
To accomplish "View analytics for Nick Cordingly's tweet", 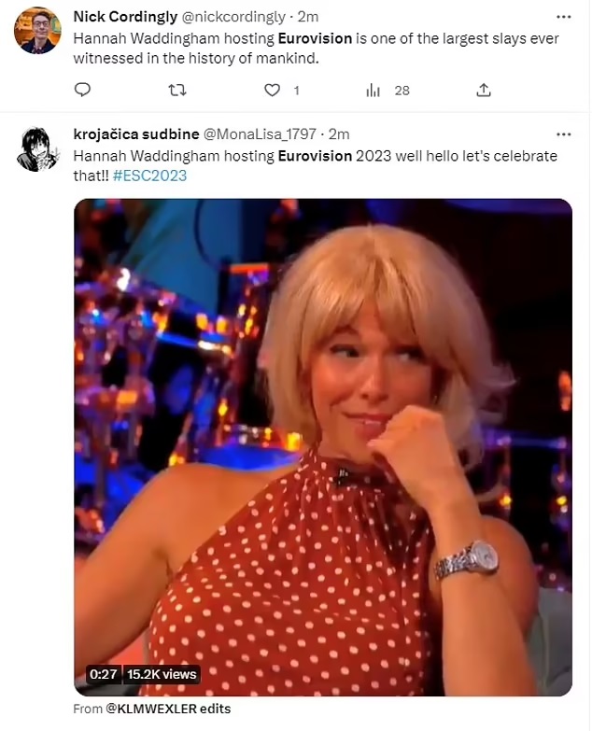I will [x=374, y=91].
